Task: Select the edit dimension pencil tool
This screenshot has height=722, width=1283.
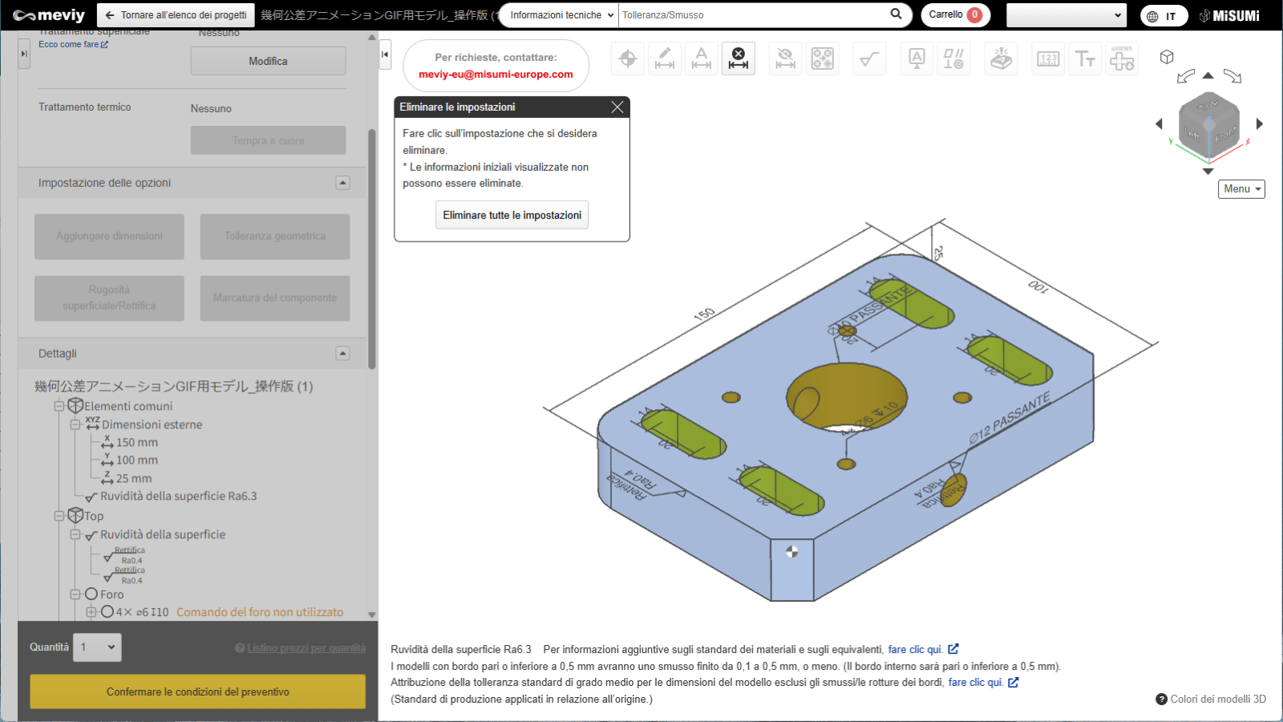Action: [x=665, y=59]
